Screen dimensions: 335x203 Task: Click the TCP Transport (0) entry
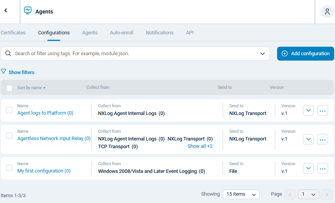click(118, 147)
